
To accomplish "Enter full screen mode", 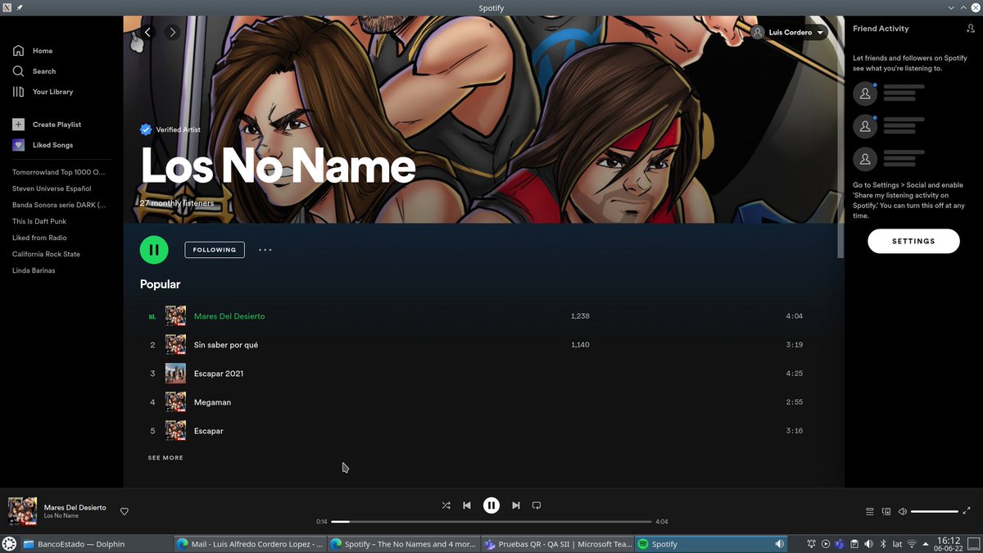I will [967, 511].
